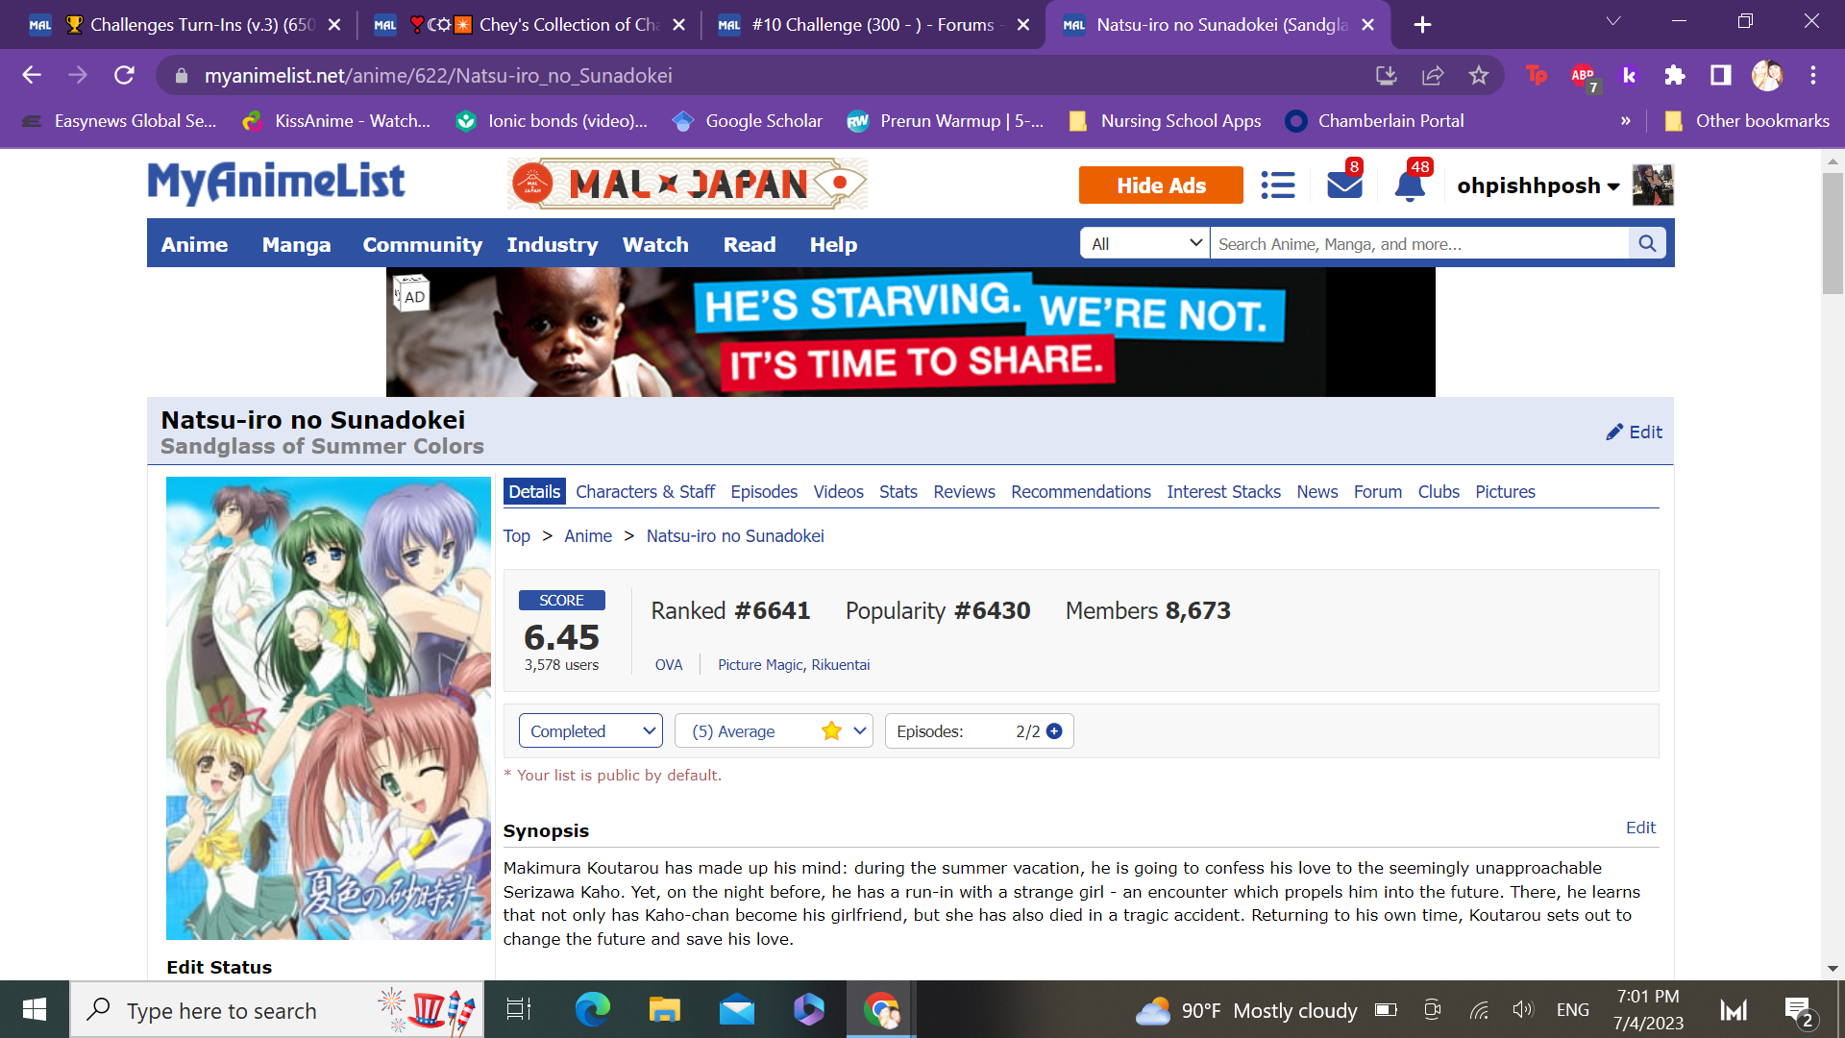Viewport: 1845px width, 1038px height.
Task: Open File Explorer from taskbar
Action: coord(664,1009)
